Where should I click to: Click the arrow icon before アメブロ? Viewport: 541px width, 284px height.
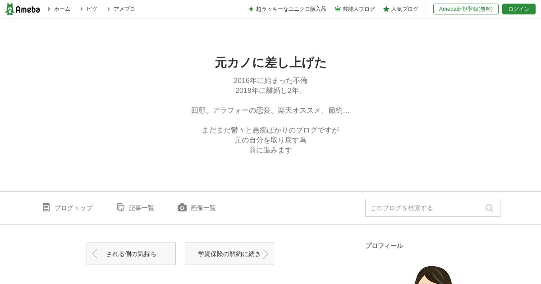pos(109,9)
